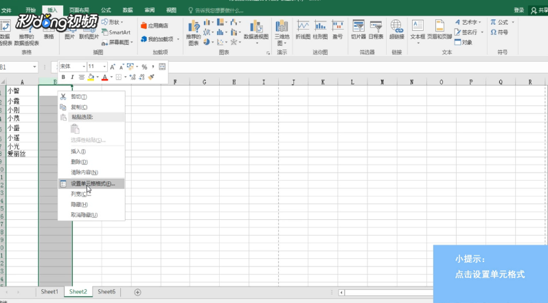Apply comma style in mini toolbar
Screen dimensions: 548x303
(153, 67)
